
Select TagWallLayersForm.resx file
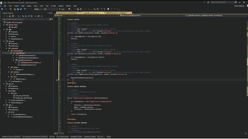[x=28, y=65]
